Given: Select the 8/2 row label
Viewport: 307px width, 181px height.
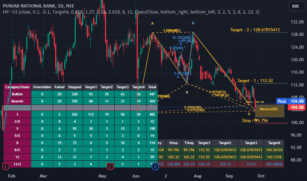Looking at the screenshot, I should click(x=17, y=150).
